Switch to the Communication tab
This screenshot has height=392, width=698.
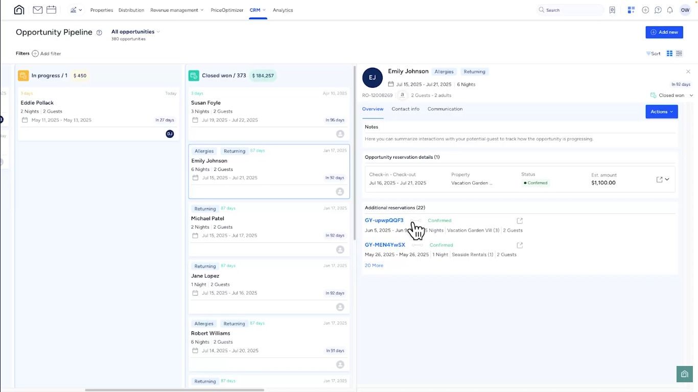(445, 109)
